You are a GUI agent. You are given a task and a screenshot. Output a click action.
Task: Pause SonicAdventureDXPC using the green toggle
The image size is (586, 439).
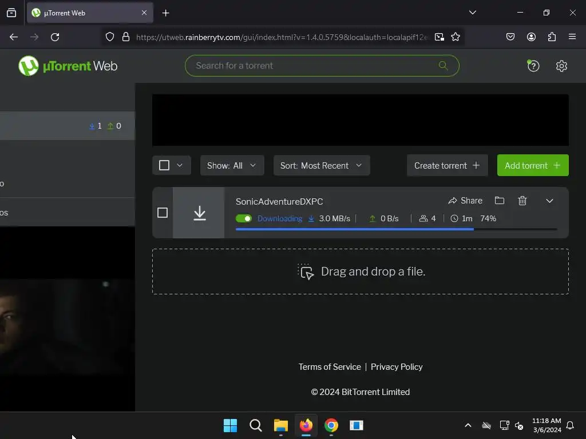[x=244, y=218]
